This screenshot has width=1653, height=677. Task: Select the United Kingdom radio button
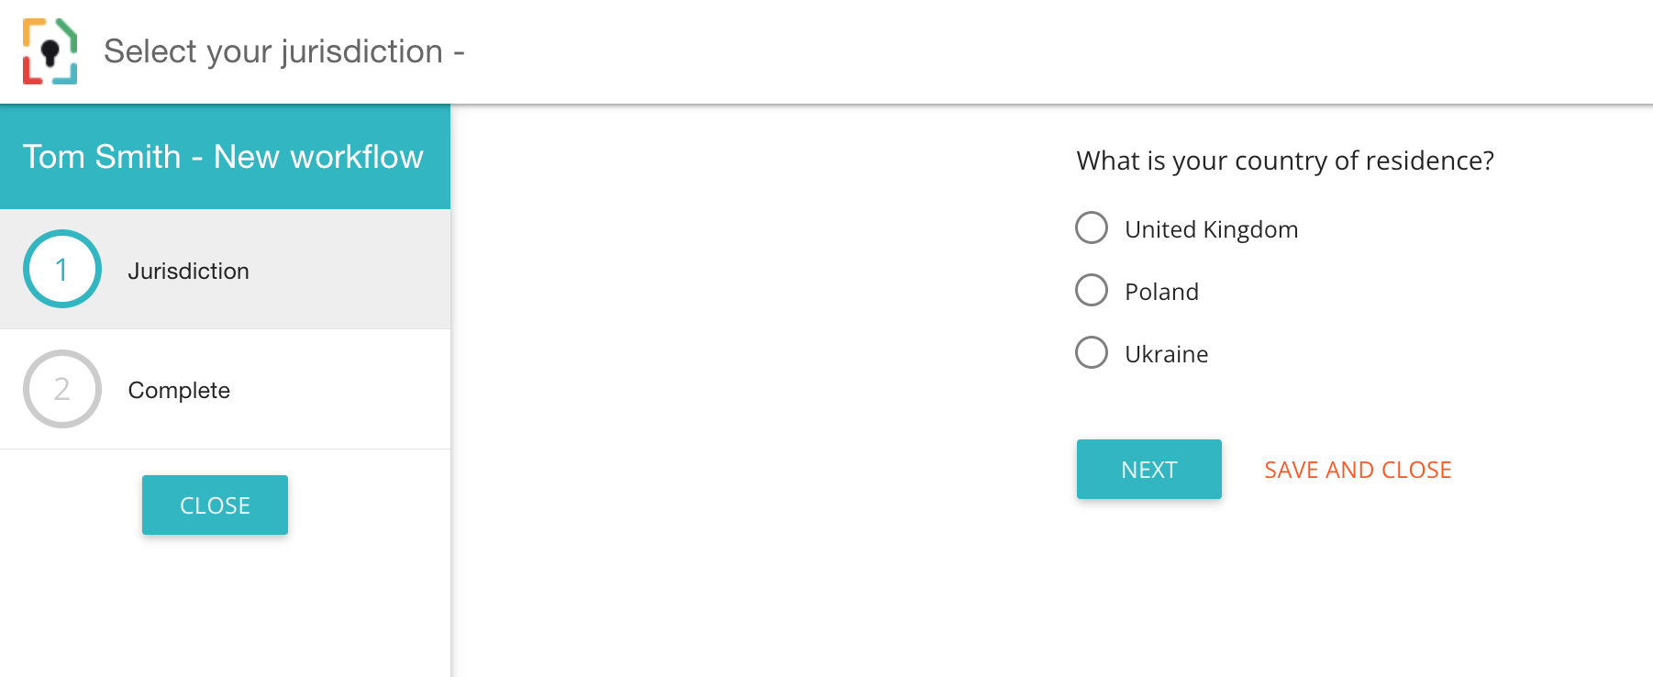[x=1092, y=228]
